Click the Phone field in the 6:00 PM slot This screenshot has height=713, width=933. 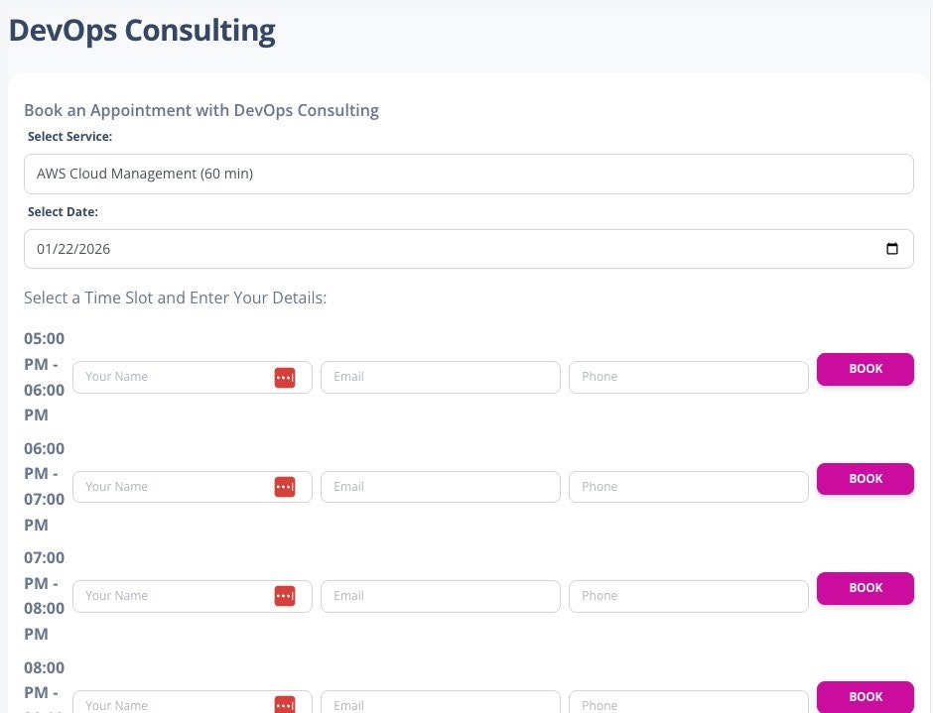point(689,486)
